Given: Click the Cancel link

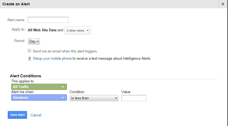Looking at the screenshot, I should point(36,115).
